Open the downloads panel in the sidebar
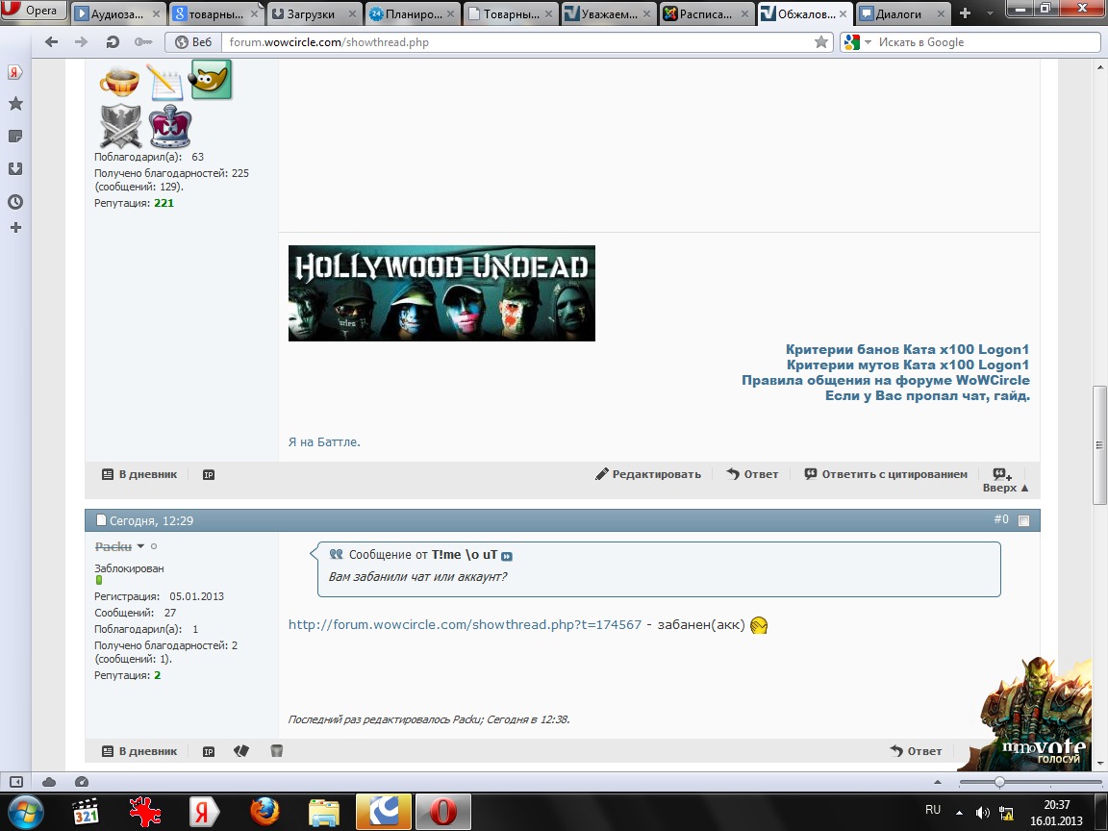1108x831 pixels. (x=15, y=169)
